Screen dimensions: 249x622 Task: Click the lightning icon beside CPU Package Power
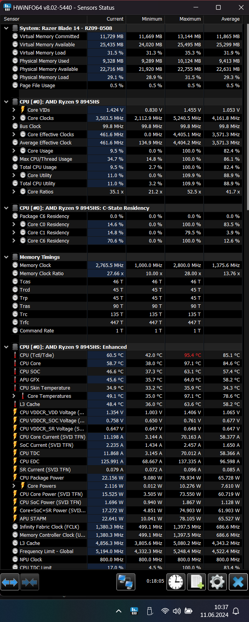coord(15,478)
